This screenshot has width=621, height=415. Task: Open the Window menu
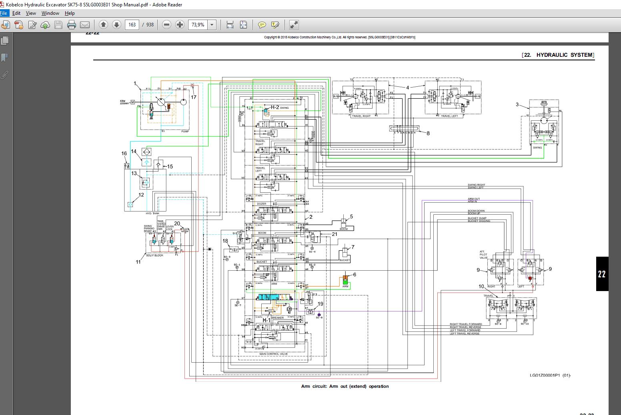(50, 13)
